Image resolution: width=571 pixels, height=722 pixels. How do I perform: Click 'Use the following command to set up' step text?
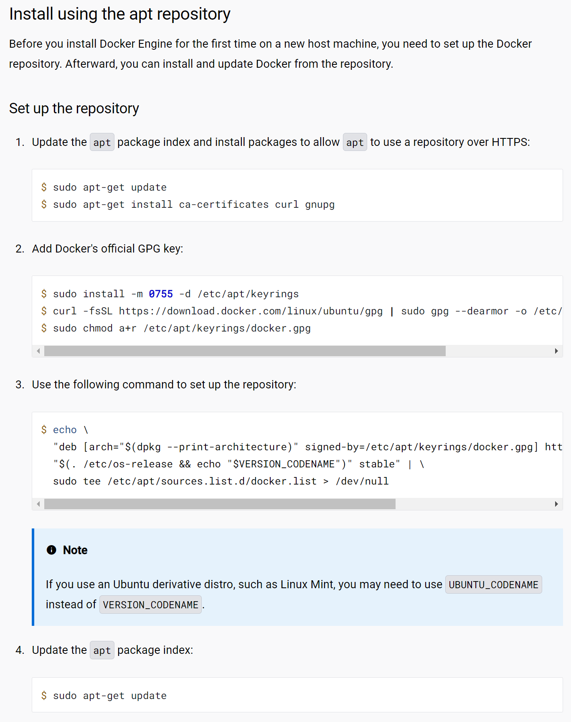(x=164, y=385)
